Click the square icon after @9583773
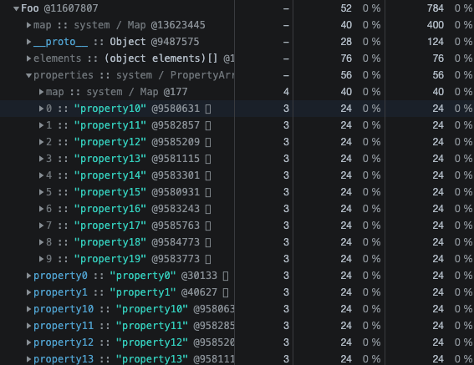The width and height of the screenshot is (474, 365). tap(208, 259)
